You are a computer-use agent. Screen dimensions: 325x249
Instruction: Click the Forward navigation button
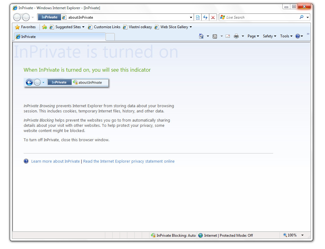[26, 17]
